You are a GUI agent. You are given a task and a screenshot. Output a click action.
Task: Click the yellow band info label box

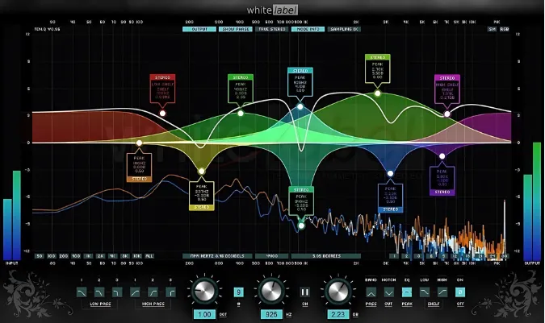(x=202, y=196)
